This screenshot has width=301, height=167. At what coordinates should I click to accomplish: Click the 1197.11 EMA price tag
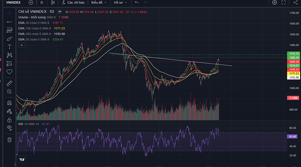293,70
